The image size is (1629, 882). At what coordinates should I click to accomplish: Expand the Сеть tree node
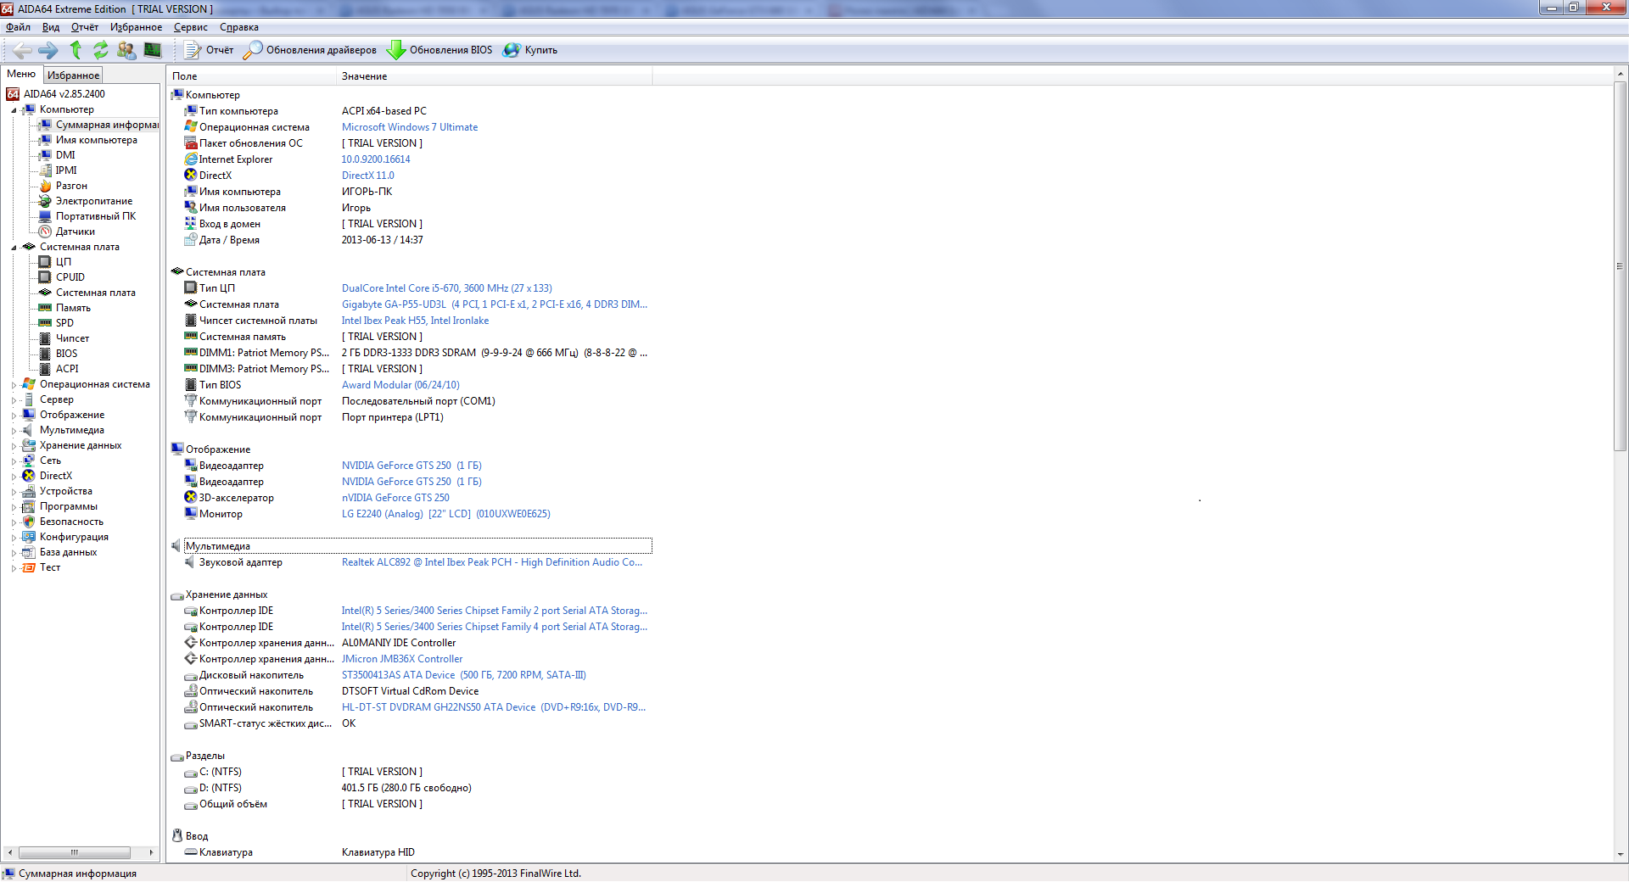(14, 461)
